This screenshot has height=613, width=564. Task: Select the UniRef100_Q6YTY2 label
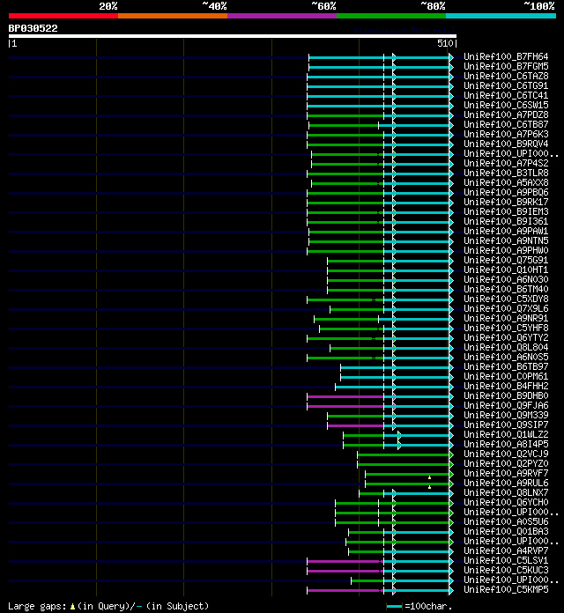pyautogui.click(x=506, y=337)
